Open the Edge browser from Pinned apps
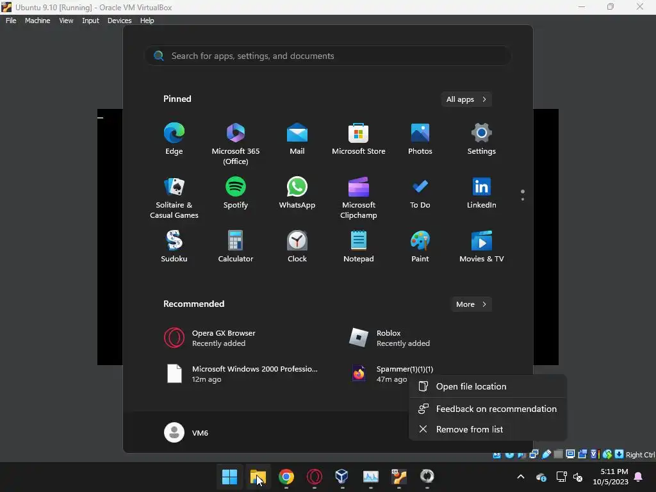Image resolution: width=656 pixels, height=492 pixels. (x=174, y=139)
